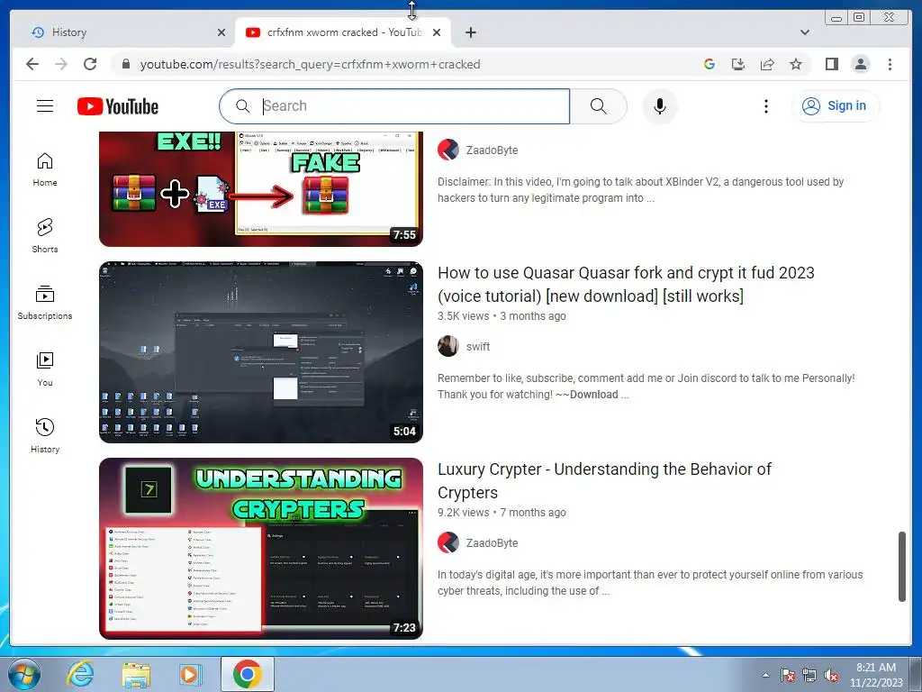Click the swift channel avatar
The width and height of the screenshot is (922, 692).
point(448,346)
